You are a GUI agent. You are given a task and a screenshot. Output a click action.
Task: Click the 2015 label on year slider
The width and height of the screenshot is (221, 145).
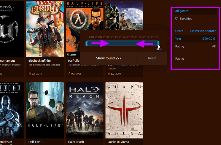click(130, 37)
